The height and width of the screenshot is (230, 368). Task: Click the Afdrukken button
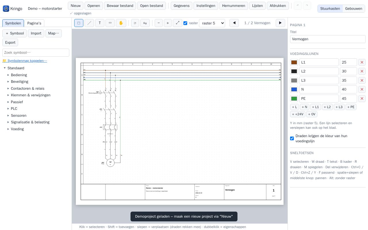tap(278, 6)
